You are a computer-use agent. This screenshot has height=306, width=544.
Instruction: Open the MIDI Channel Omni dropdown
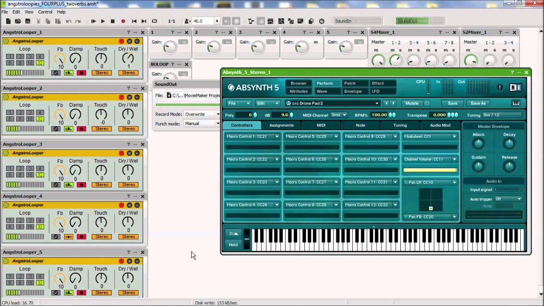[338, 115]
